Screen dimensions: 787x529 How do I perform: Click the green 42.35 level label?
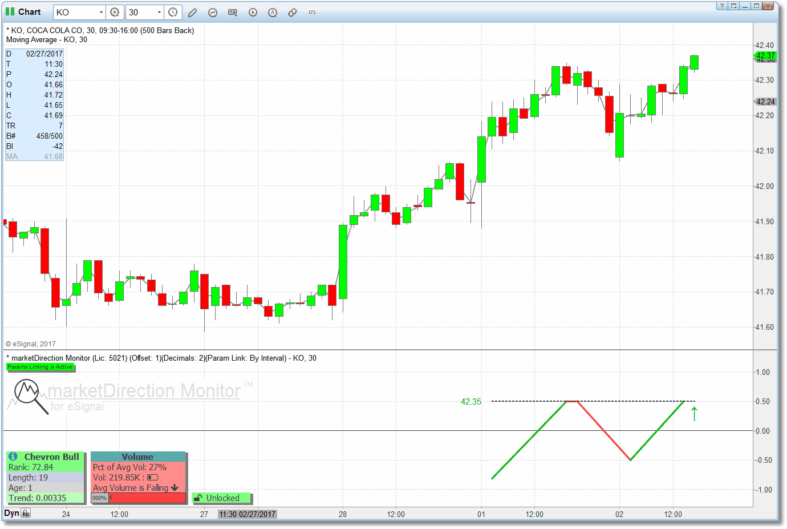click(x=471, y=402)
